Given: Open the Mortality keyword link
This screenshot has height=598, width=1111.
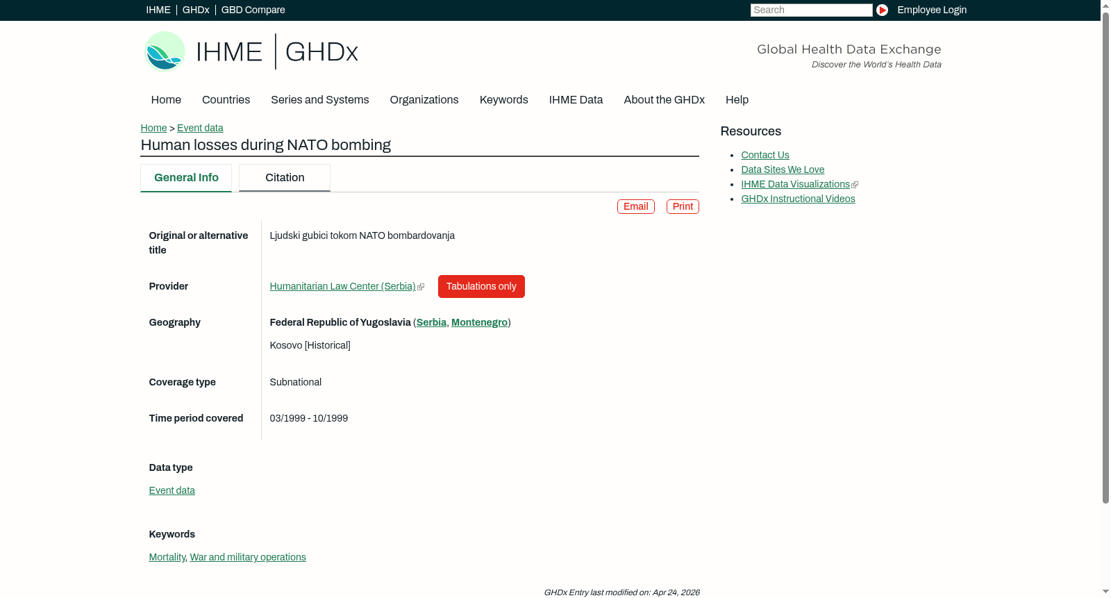Looking at the screenshot, I should tap(167, 558).
